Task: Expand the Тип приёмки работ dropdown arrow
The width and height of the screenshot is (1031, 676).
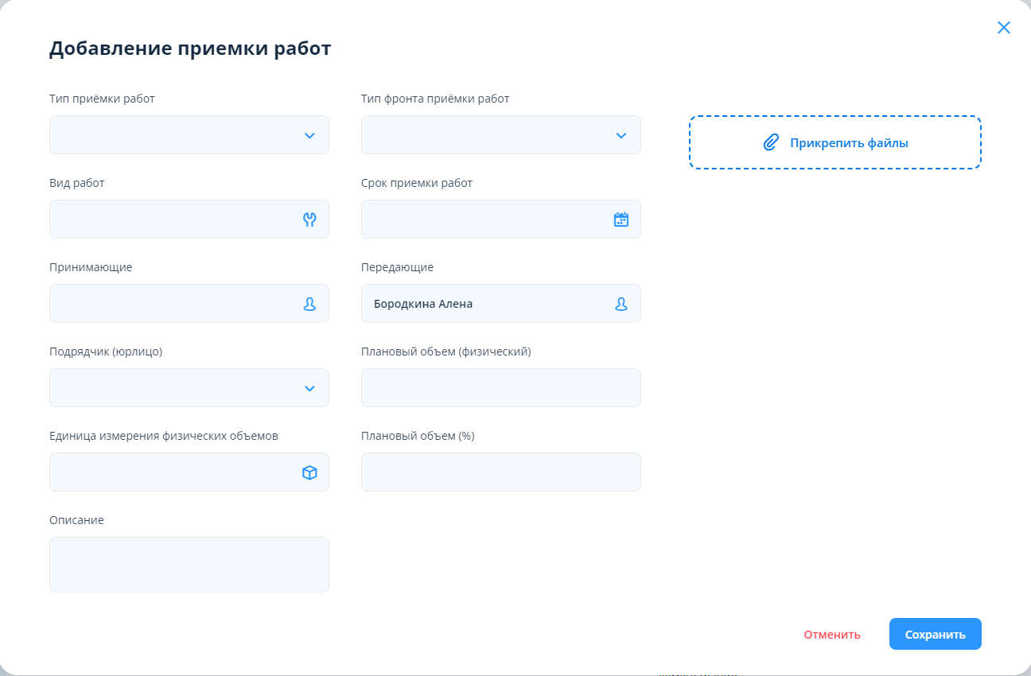Action: point(309,135)
